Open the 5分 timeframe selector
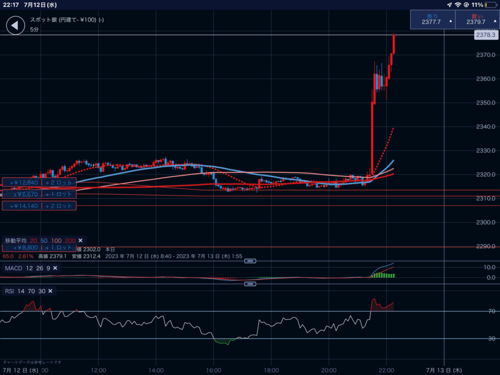The height and width of the screenshot is (375, 500). [x=34, y=30]
